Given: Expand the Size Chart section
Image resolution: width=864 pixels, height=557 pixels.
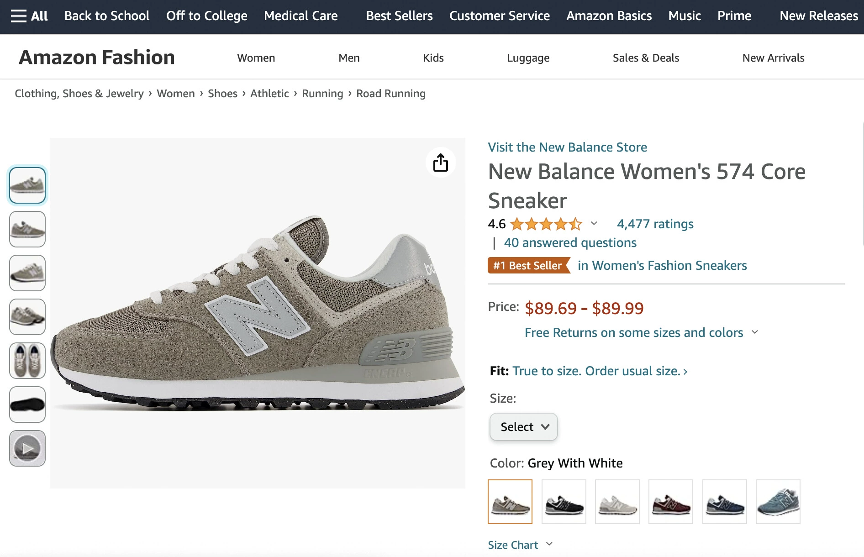Looking at the screenshot, I should click(x=520, y=545).
